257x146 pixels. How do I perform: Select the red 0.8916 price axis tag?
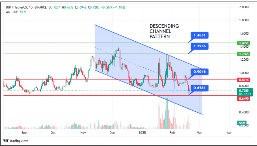[244, 80]
